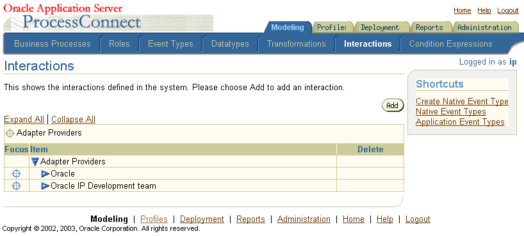Click the Collapse All link
Screen dimensions: 524x236
click(x=73, y=119)
